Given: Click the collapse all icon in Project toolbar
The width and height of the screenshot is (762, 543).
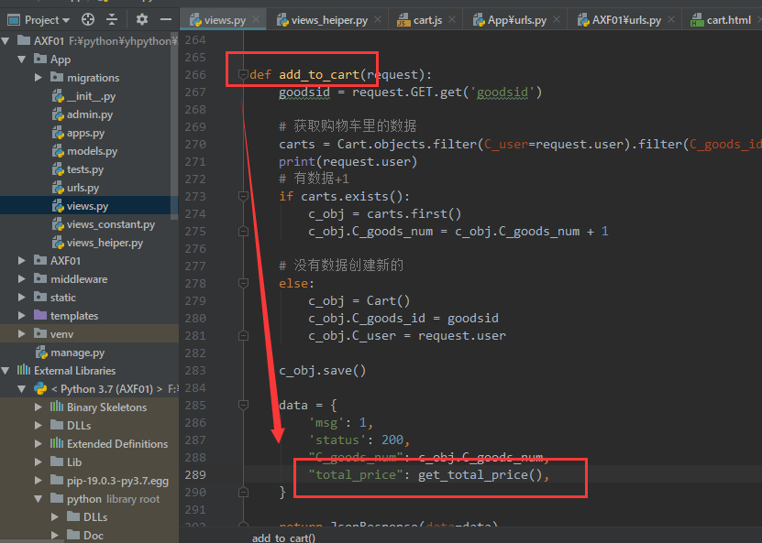Looking at the screenshot, I should 112,19.
